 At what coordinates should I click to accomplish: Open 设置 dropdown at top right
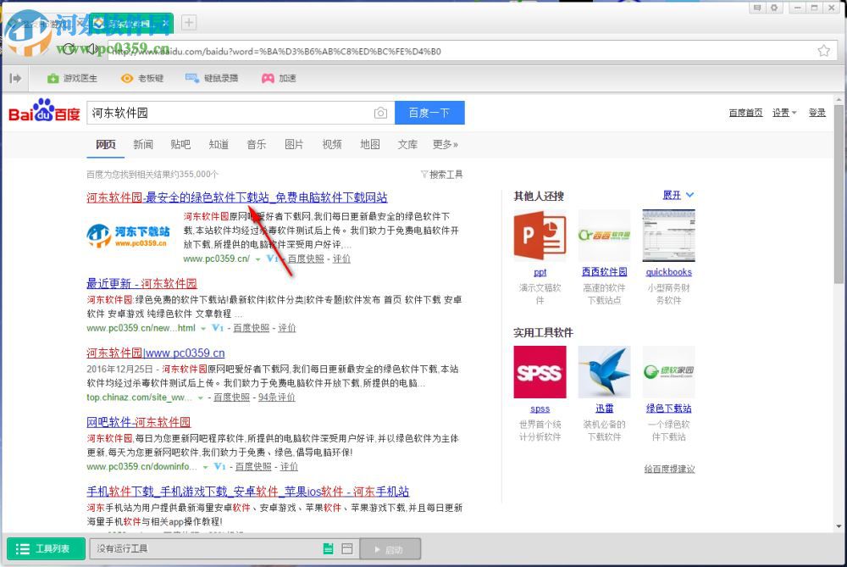pos(783,113)
